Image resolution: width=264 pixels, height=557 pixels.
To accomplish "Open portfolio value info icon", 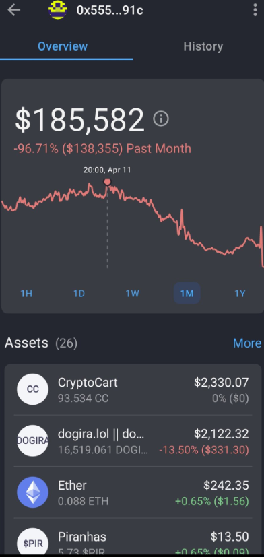I will pos(160,119).
